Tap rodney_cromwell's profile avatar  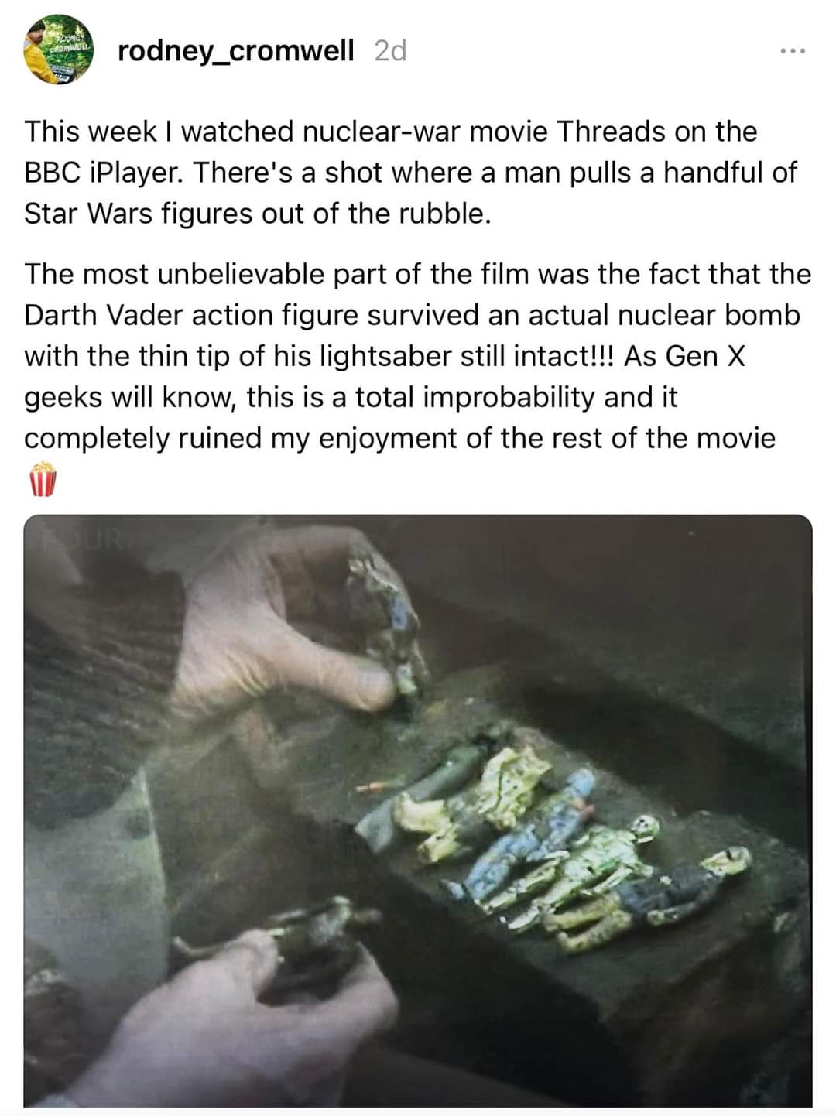59,50
